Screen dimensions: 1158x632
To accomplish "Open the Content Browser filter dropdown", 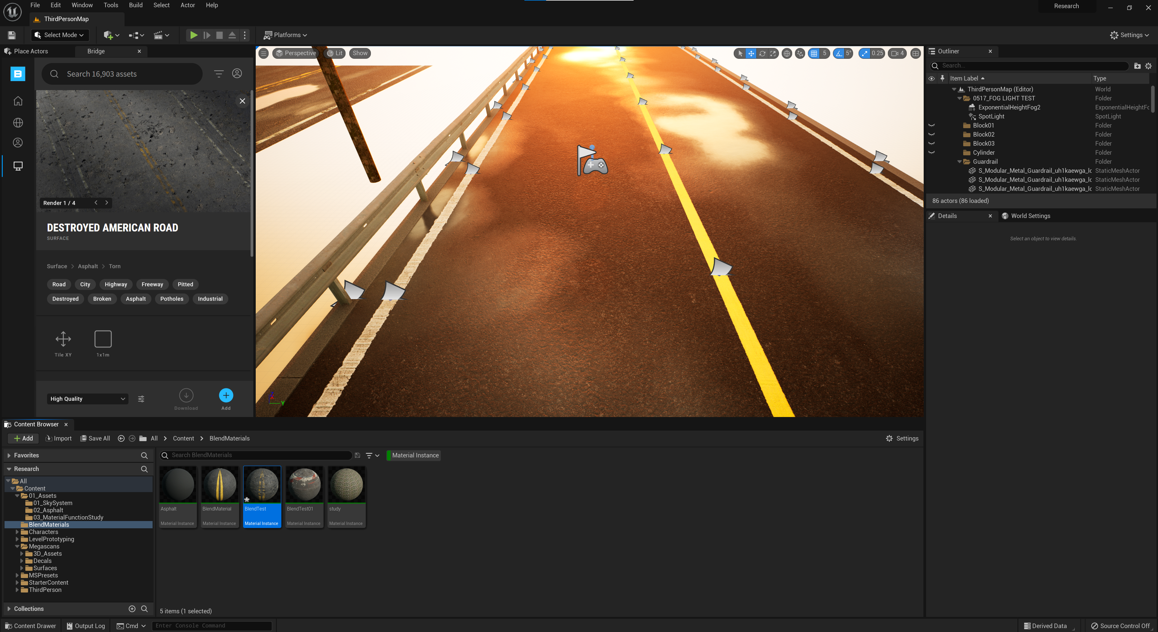I will coord(372,455).
